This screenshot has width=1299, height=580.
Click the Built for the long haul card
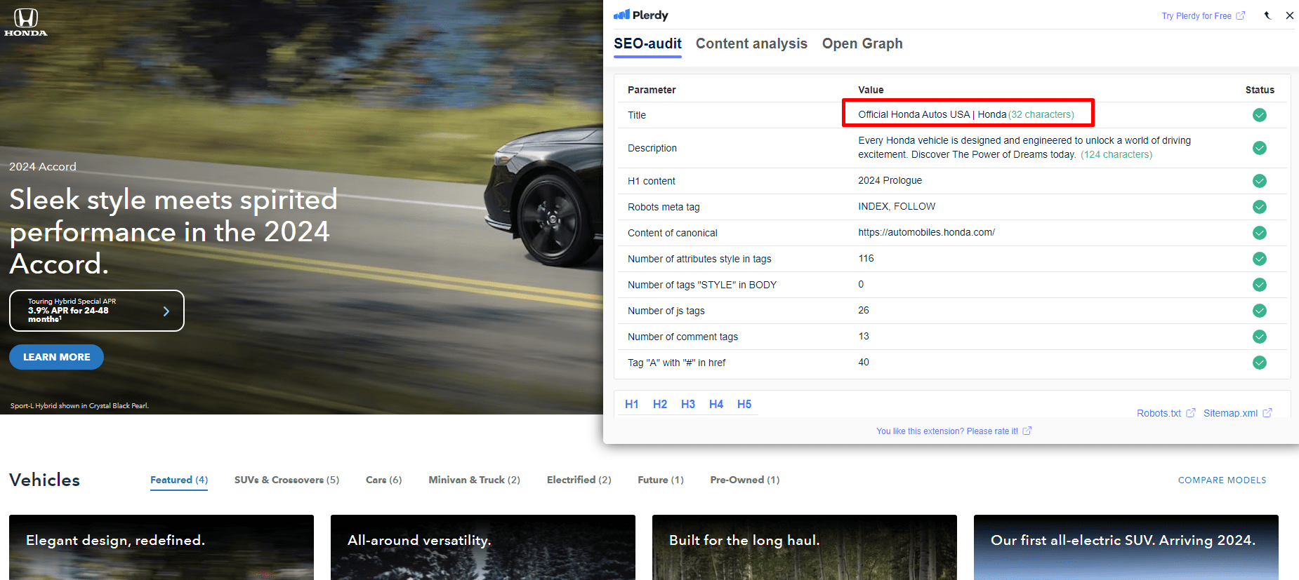805,547
